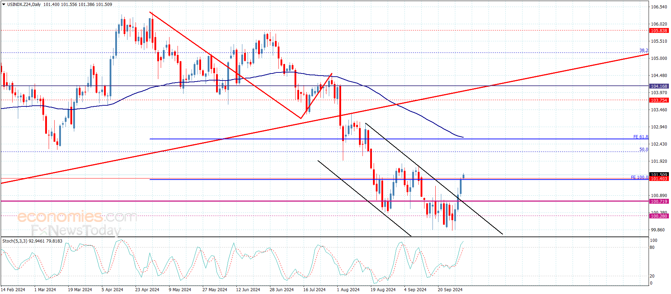
Task: Click the 5 Apr 2024 date label
Action: [x=112, y=289]
